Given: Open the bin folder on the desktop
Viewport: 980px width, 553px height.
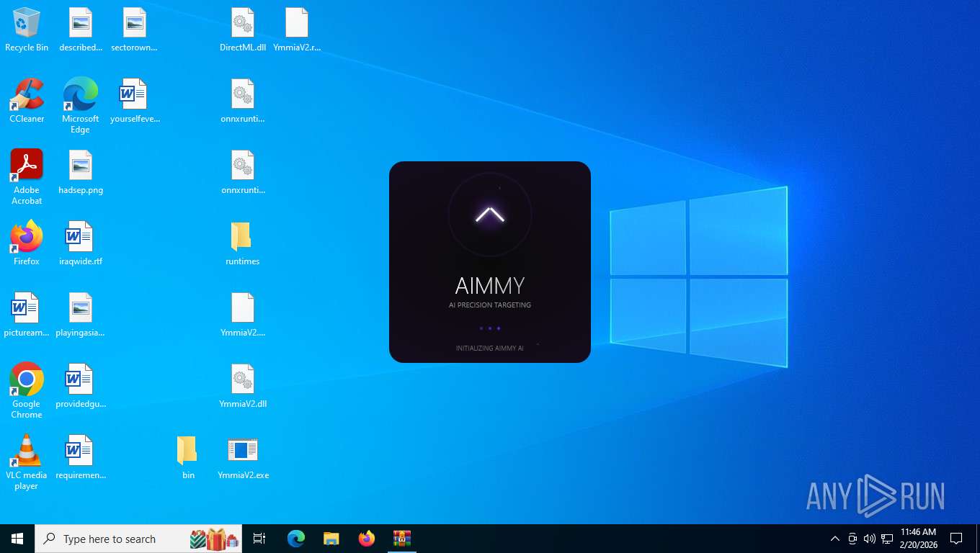Looking at the screenshot, I should point(188,457).
